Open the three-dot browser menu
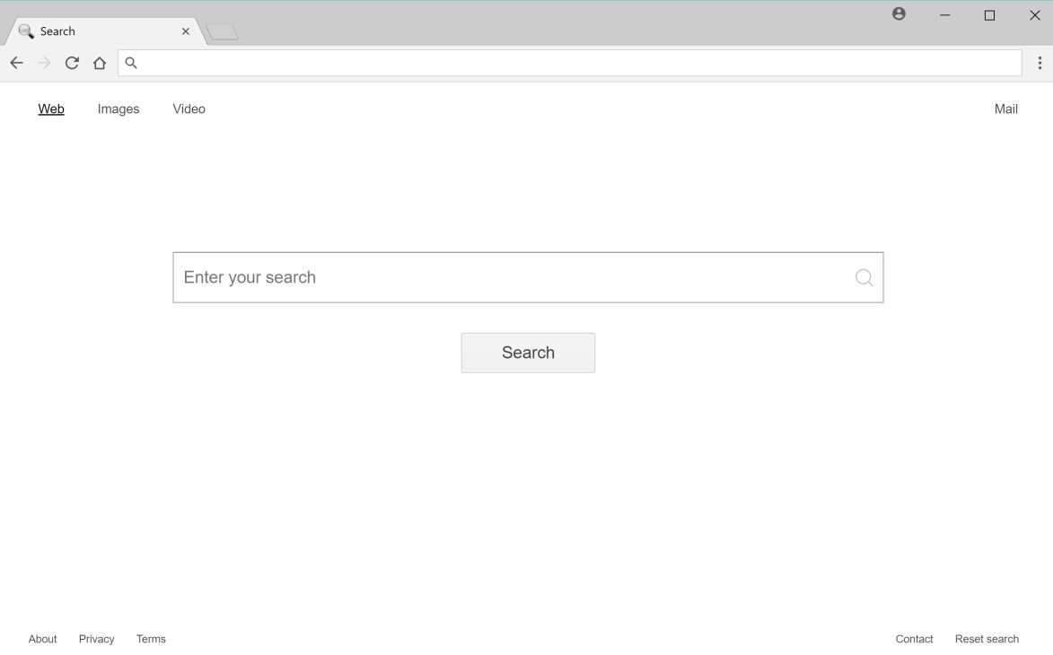Image resolution: width=1053 pixels, height=655 pixels. click(1040, 63)
